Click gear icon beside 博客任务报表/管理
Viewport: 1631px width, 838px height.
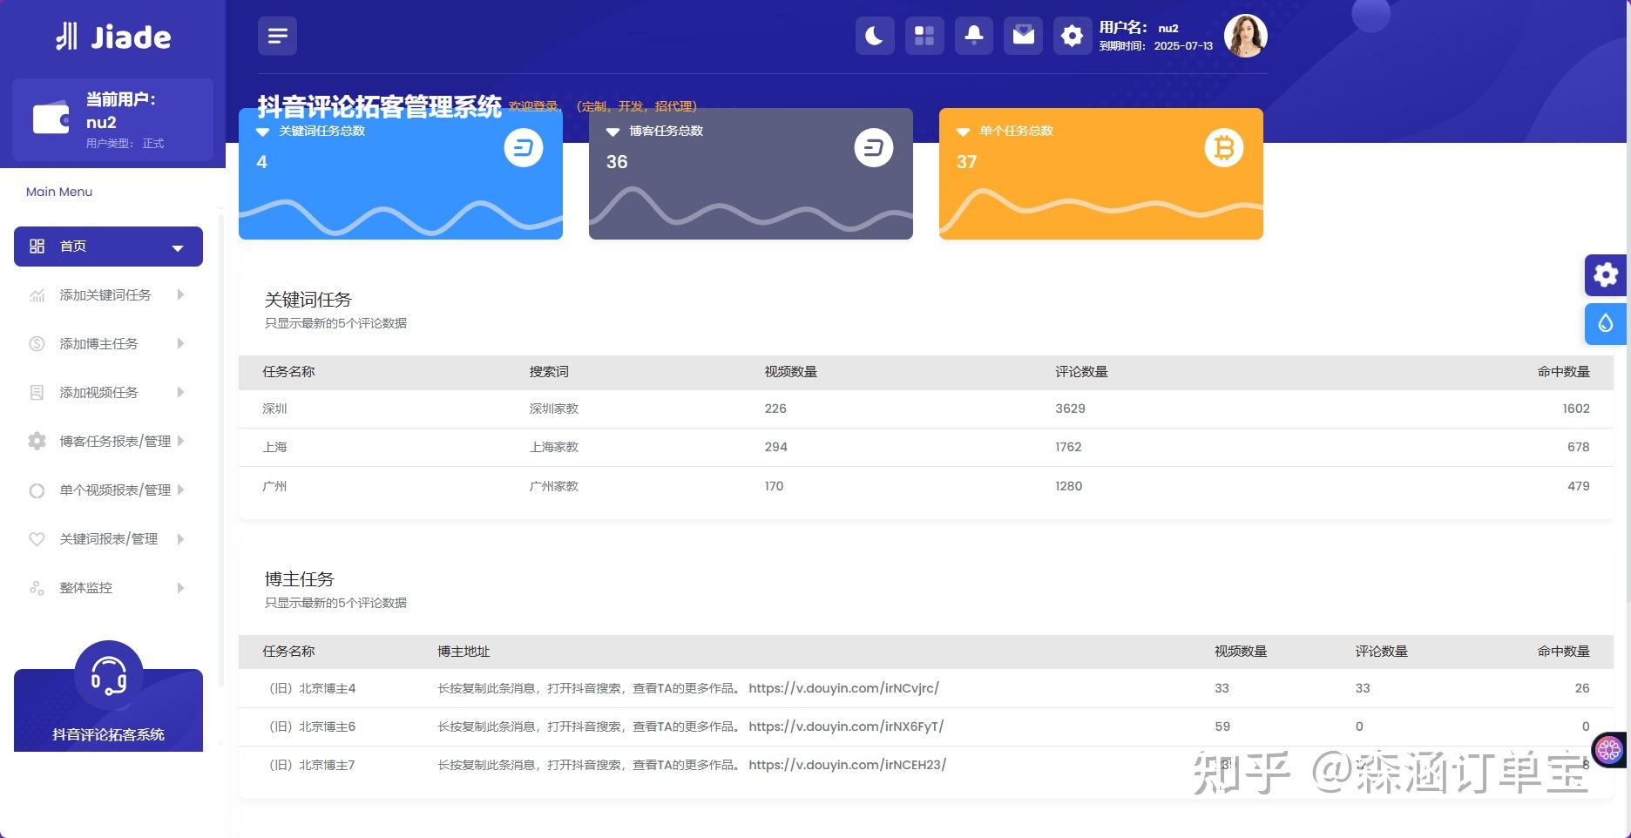pyautogui.click(x=37, y=441)
